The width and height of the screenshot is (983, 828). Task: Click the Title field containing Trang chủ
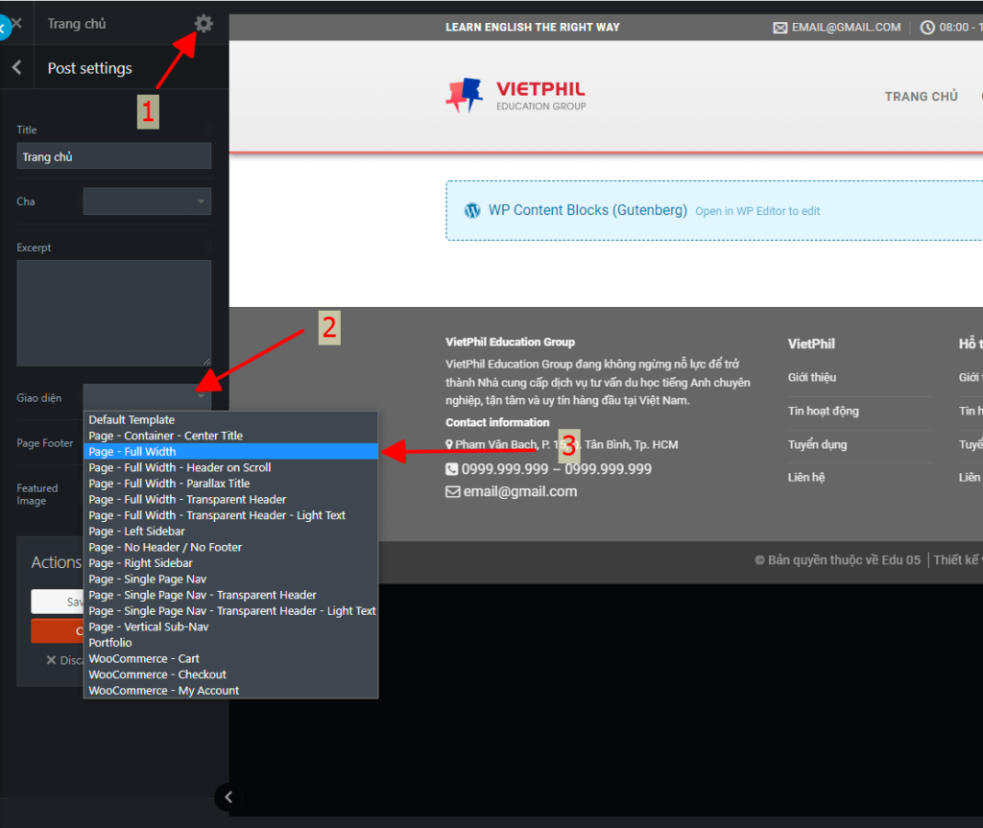coord(113,155)
